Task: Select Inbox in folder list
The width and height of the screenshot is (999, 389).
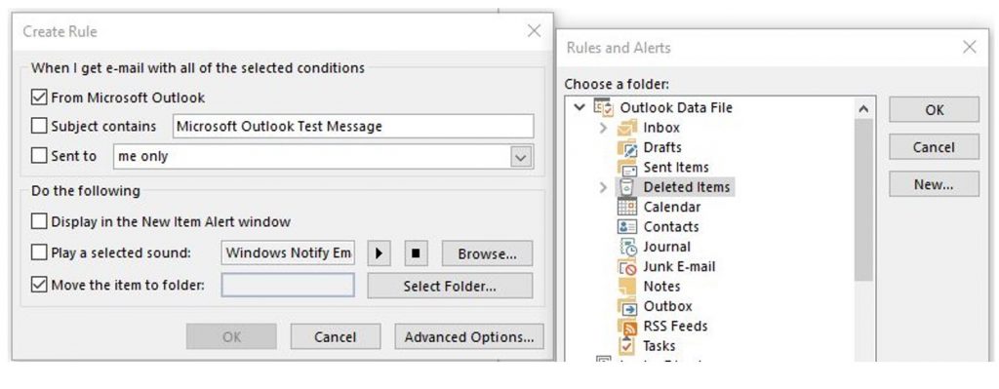Action: (x=661, y=128)
